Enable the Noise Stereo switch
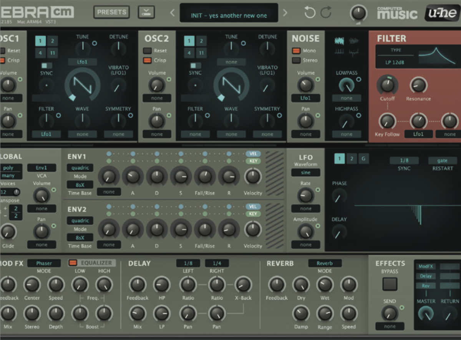Image resolution: width=461 pixels, height=340 pixels. 296,60
